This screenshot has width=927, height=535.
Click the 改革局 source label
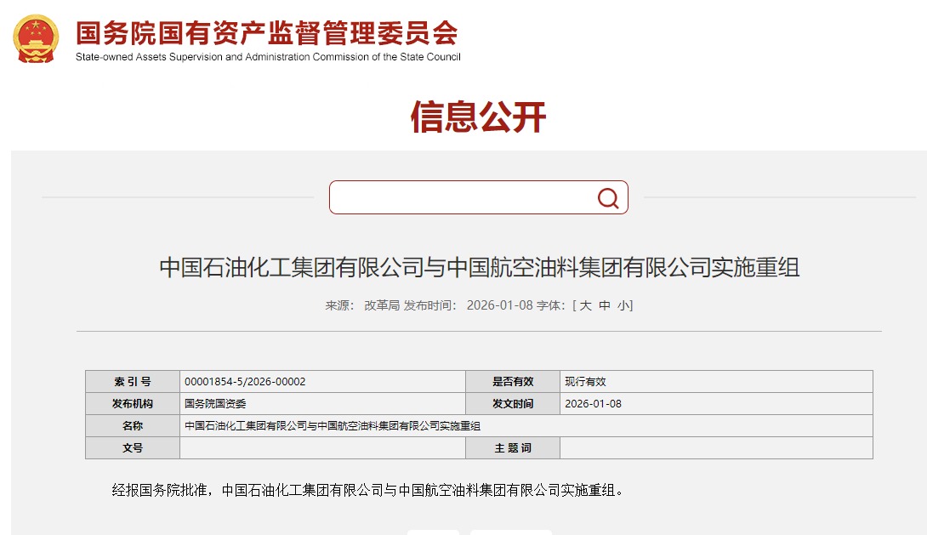point(382,305)
